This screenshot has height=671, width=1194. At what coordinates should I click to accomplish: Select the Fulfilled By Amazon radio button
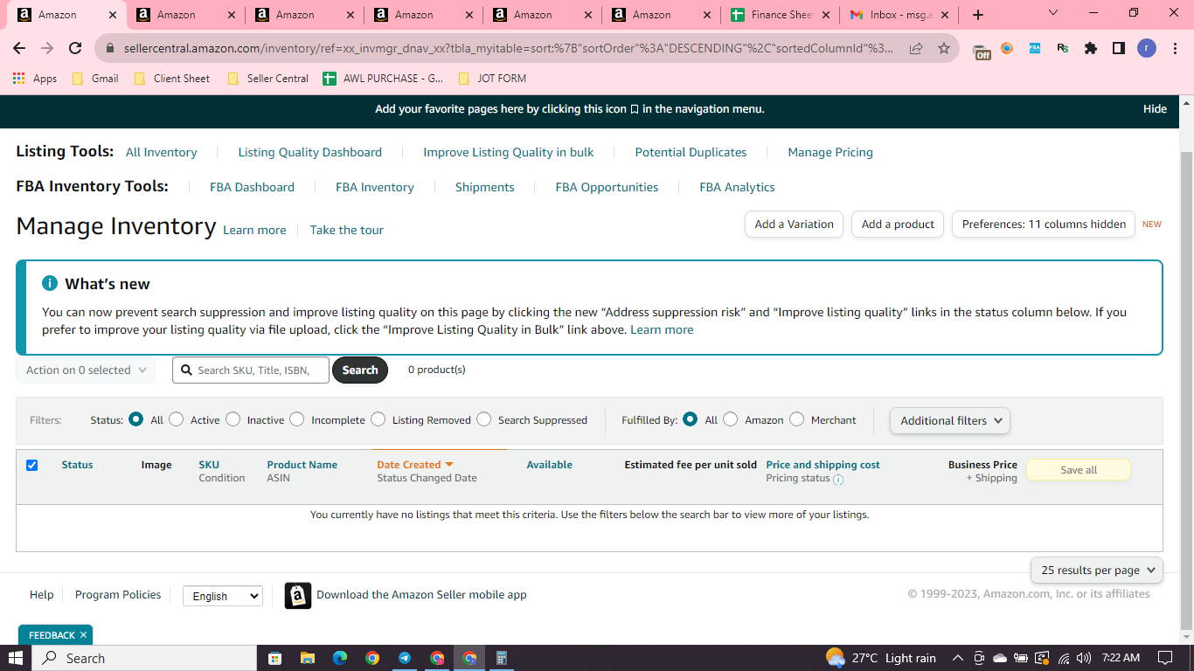(x=731, y=419)
